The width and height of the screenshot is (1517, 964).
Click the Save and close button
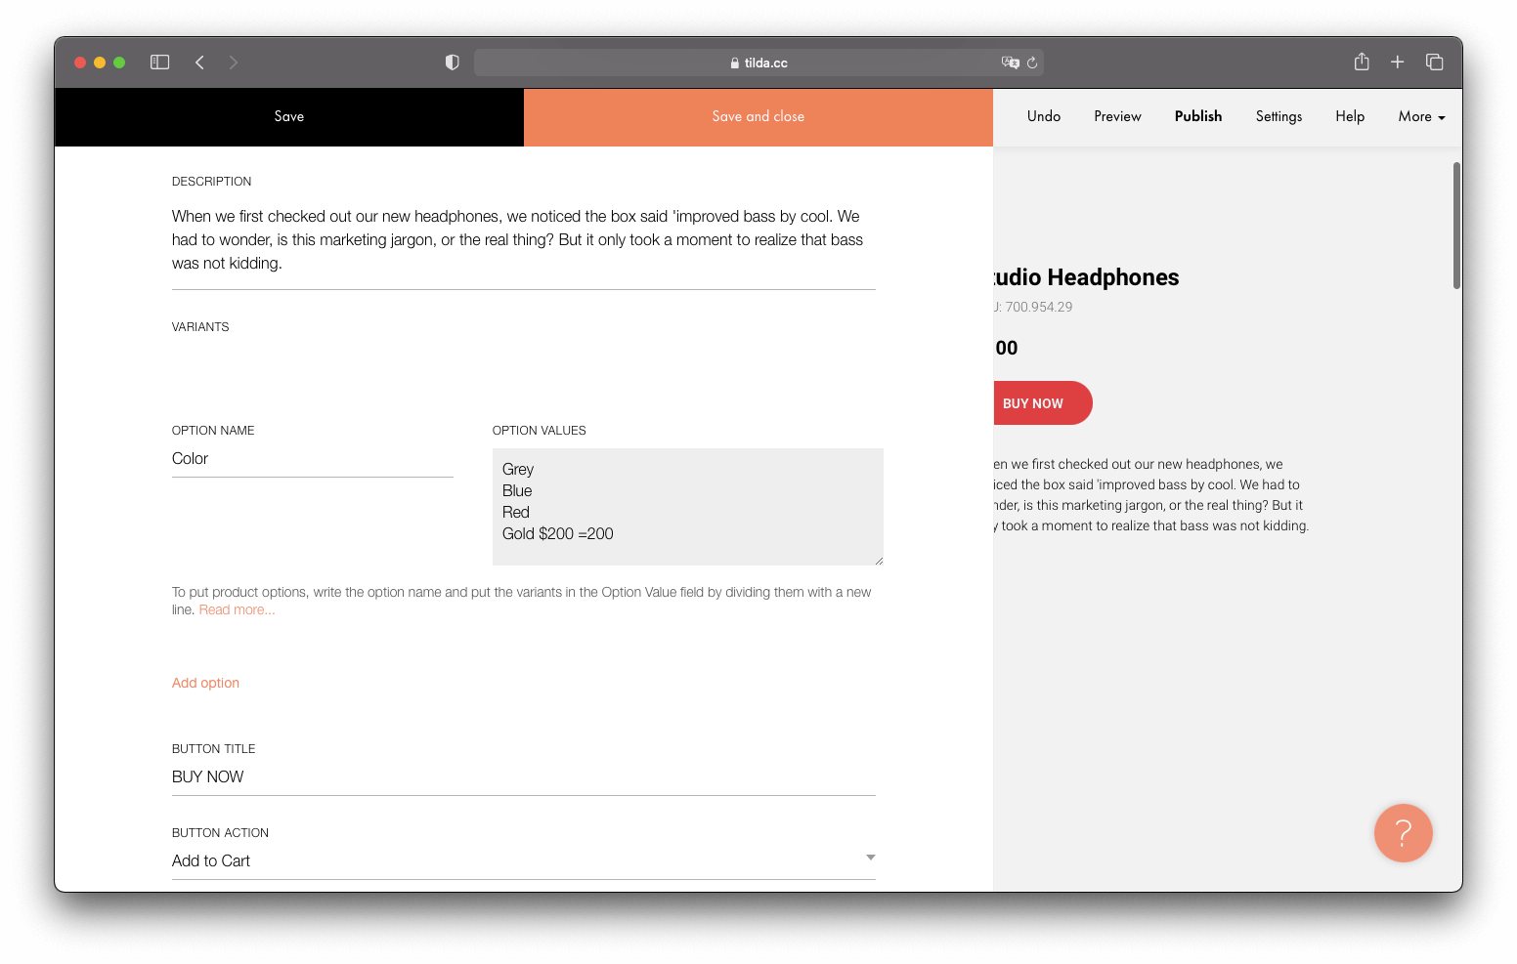758,116
